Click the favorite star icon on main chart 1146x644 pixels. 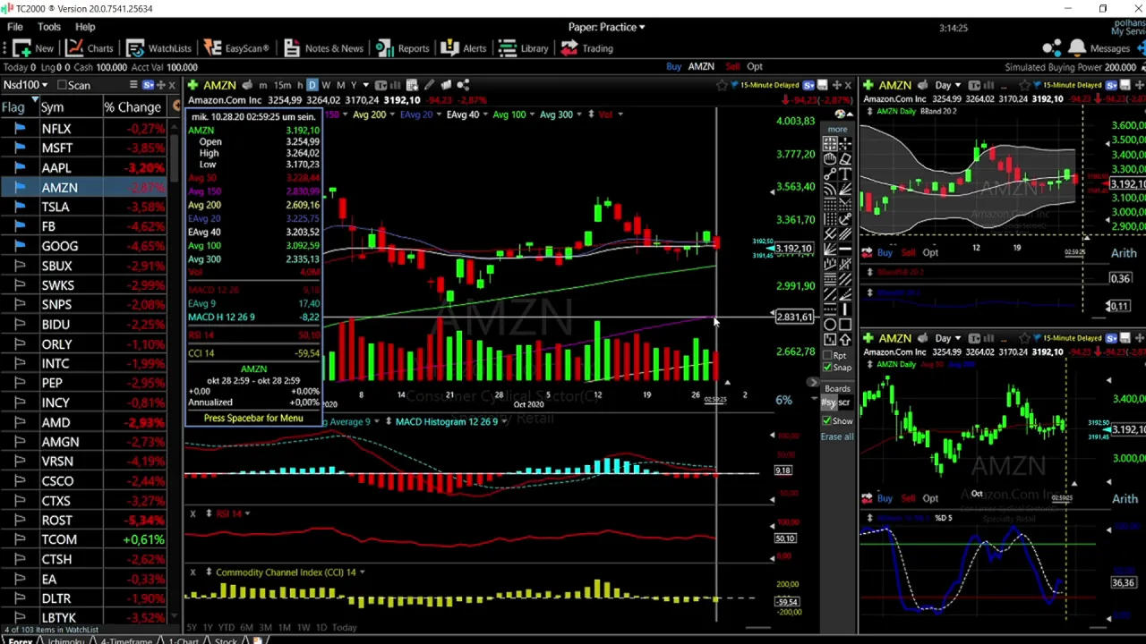[x=722, y=85]
